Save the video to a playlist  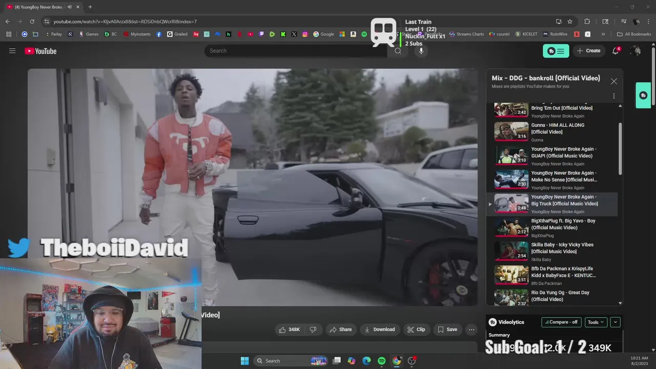pos(447,330)
